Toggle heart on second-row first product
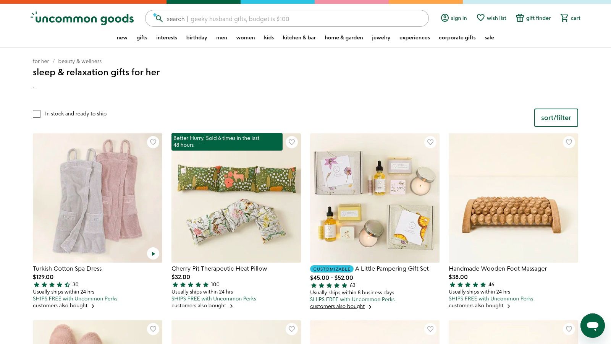Image resolution: width=611 pixels, height=344 pixels. point(153,329)
